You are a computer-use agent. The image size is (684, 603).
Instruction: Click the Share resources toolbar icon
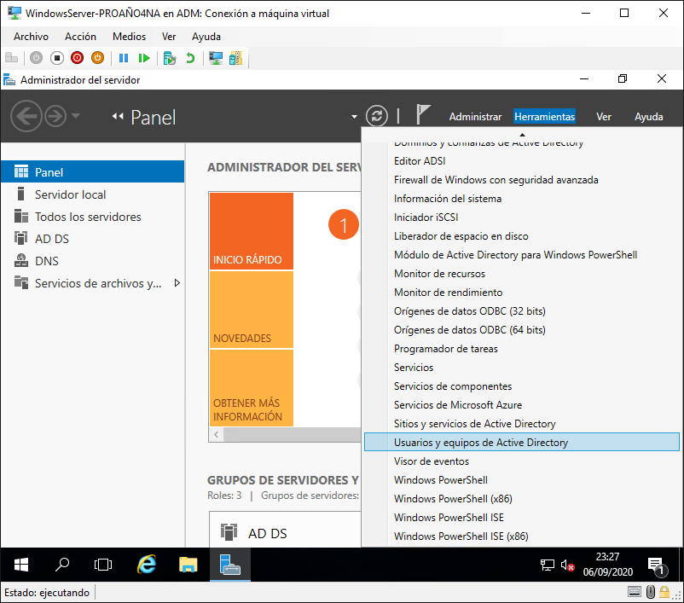235,58
